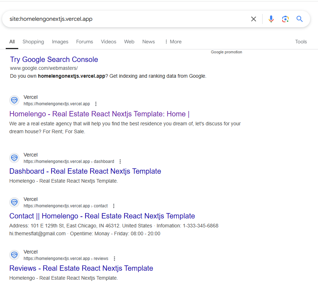Click the favicon next to the dashboard result
This screenshot has width=318, height=289.
(14, 158)
